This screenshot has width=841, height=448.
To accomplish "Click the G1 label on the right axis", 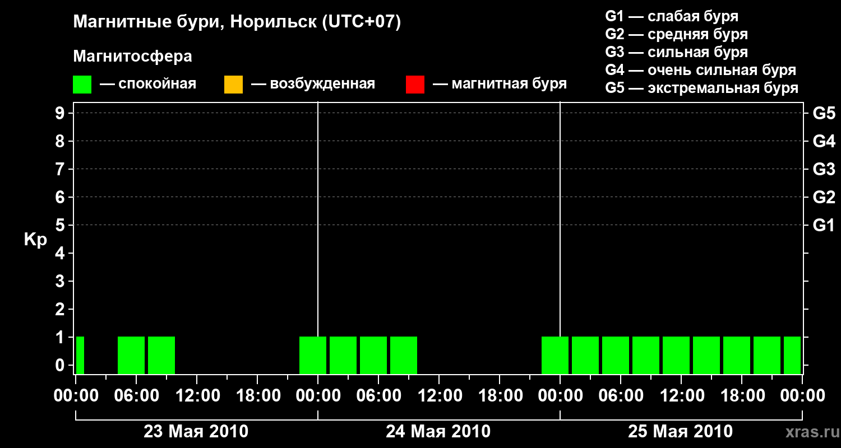I will point(824,225).
